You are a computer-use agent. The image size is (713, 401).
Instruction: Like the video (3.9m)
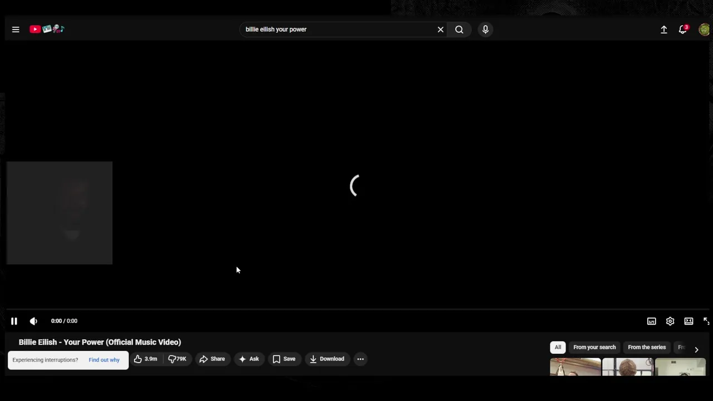tap(145, 359)
